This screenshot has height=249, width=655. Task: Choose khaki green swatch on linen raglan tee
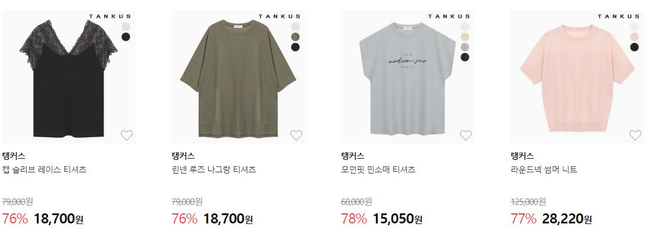(x=295, y=37)
